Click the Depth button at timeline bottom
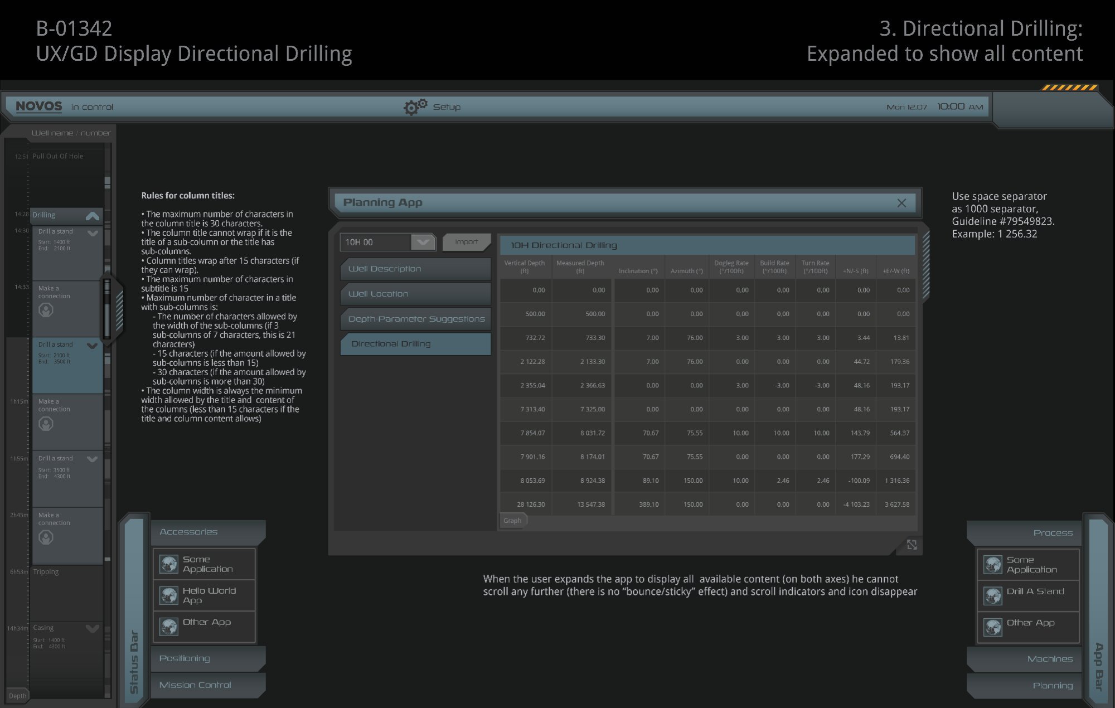This screenshot has width=1115, height=708. pos(17,696)
